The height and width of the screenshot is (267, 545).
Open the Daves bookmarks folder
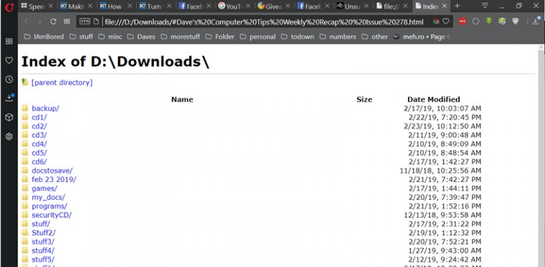(x=141, y=36)
